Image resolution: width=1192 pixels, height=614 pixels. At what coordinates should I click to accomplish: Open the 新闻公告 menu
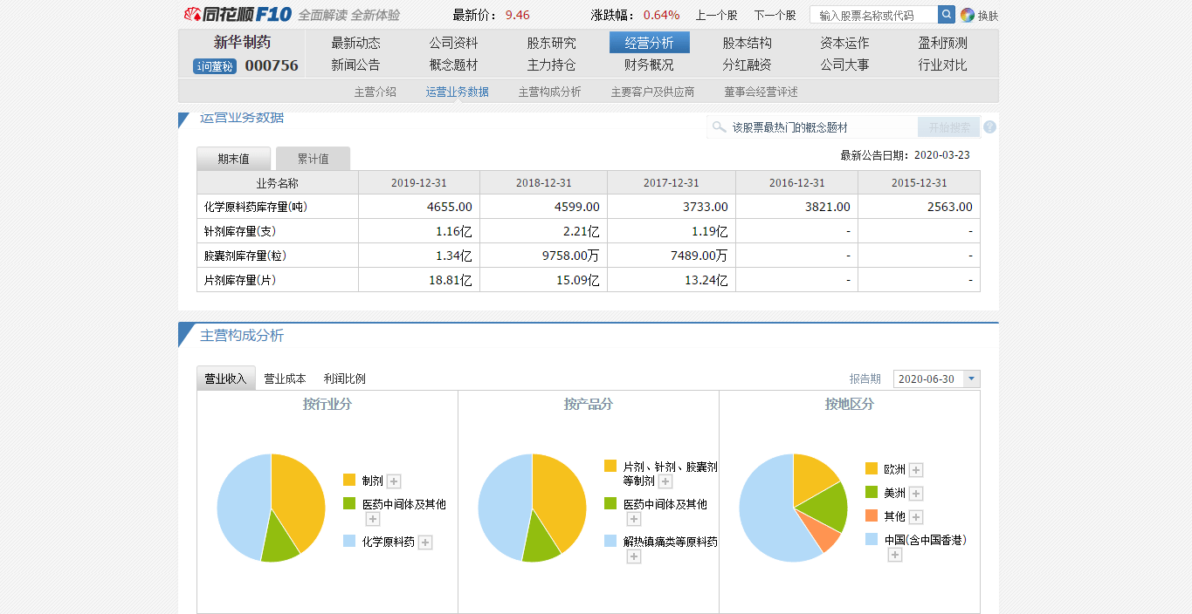[x=355, y=65]
